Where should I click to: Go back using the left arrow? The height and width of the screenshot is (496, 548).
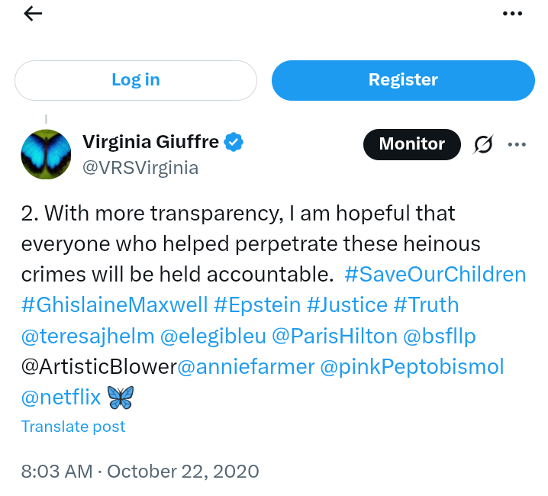point(34,13)
